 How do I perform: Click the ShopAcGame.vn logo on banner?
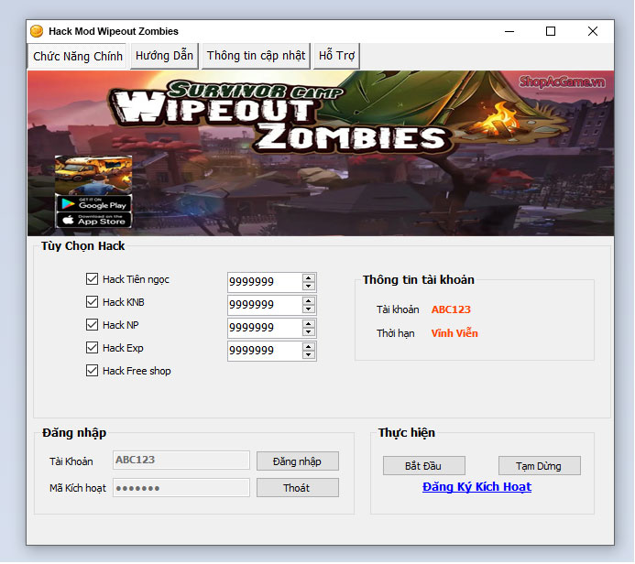563,82
